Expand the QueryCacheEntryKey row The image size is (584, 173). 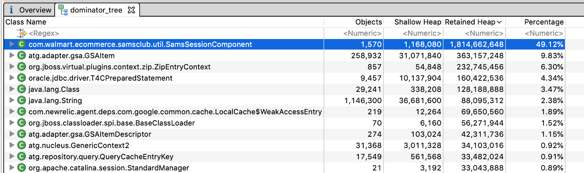pos(12,156)
